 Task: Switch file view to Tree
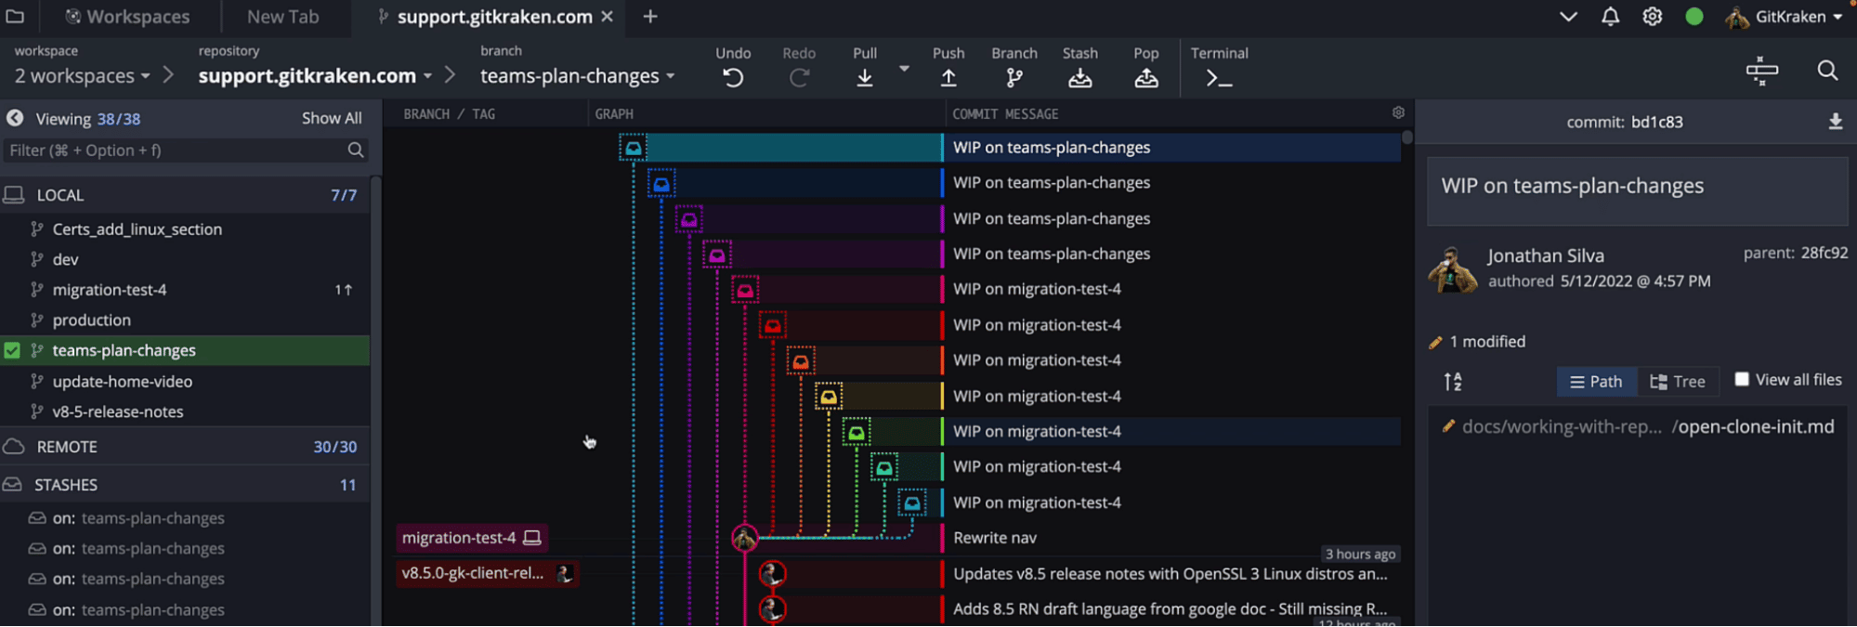(x=1678, y=381)
